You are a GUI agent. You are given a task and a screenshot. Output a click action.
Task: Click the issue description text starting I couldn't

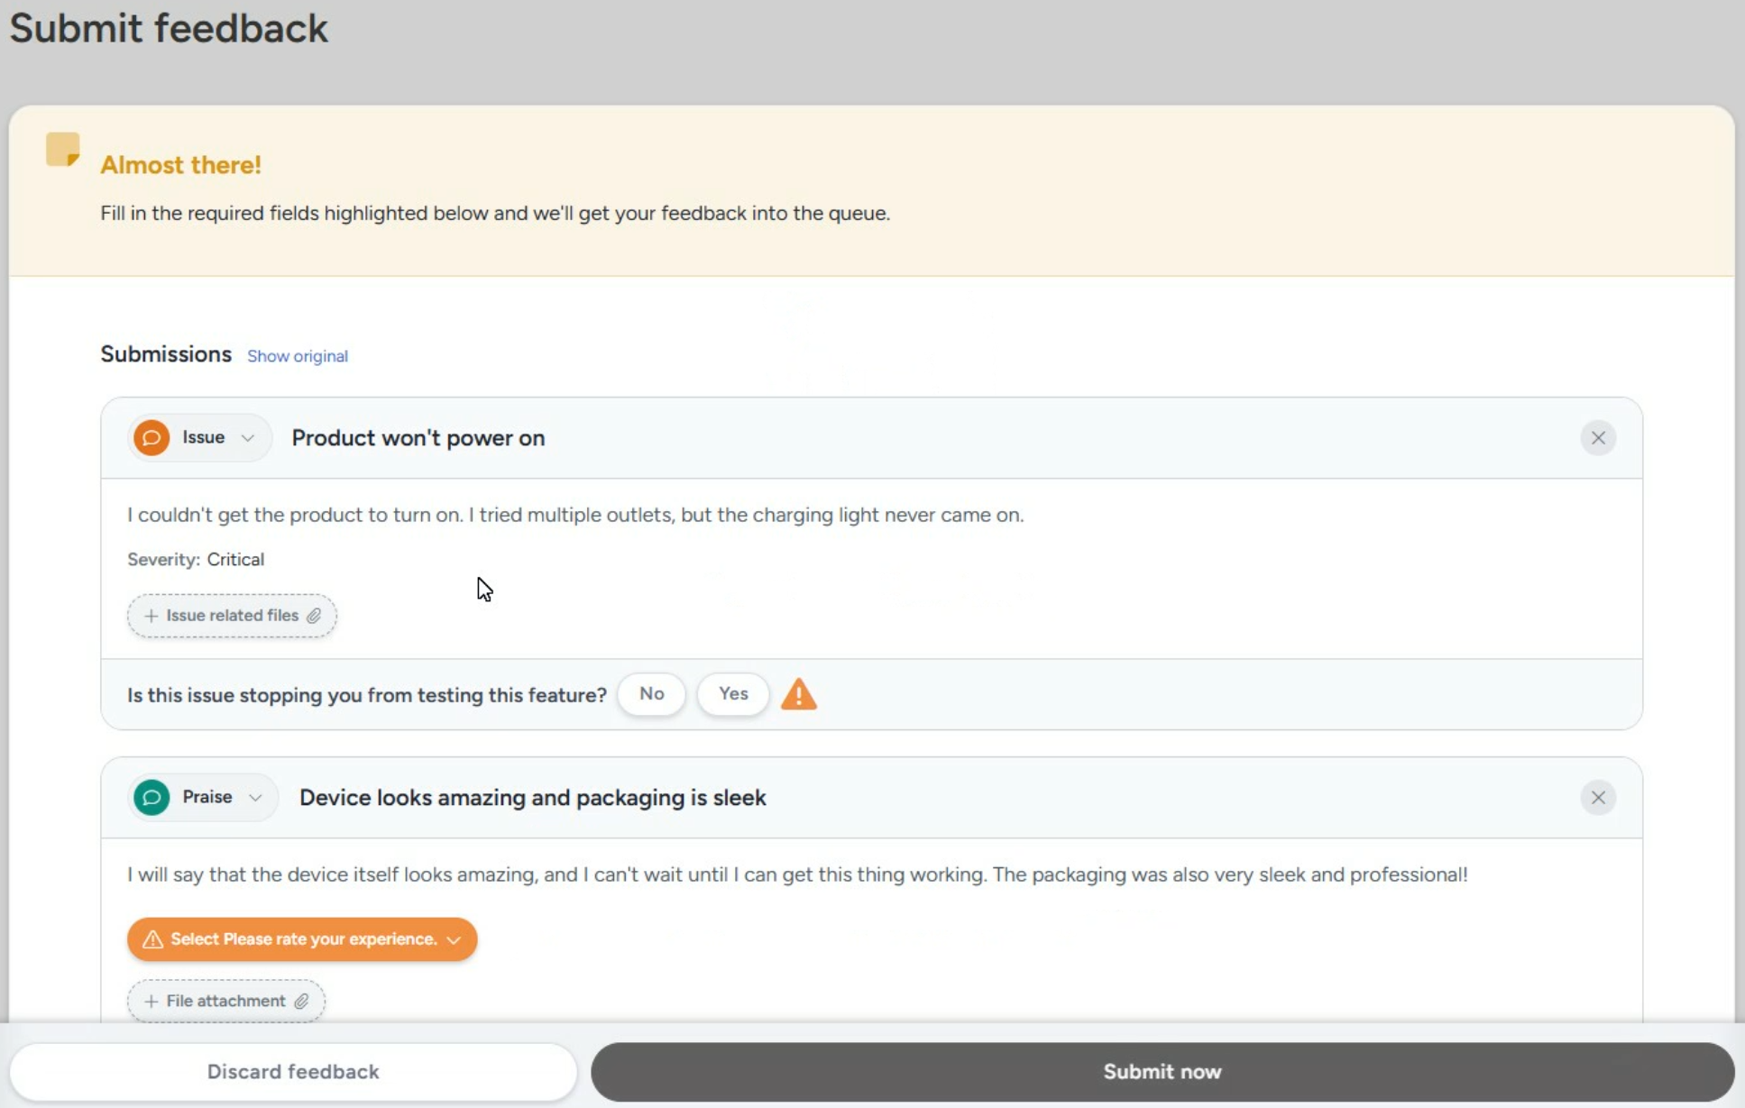[574, 515]
